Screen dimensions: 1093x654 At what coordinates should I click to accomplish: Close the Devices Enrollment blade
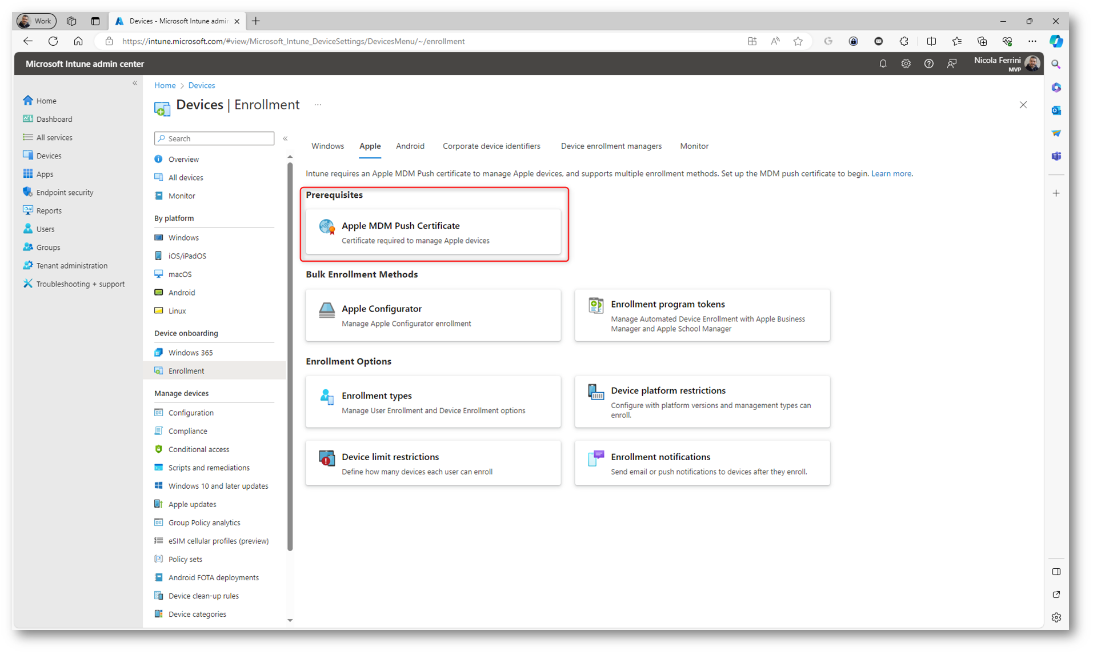[1023, 105]
